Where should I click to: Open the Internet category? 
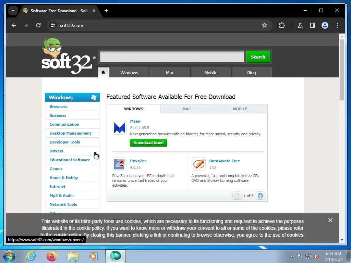tap(57, 187)
